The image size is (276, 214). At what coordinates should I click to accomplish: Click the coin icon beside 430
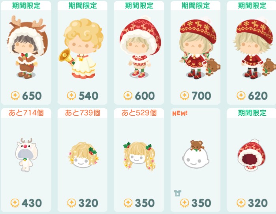point(15,203)
